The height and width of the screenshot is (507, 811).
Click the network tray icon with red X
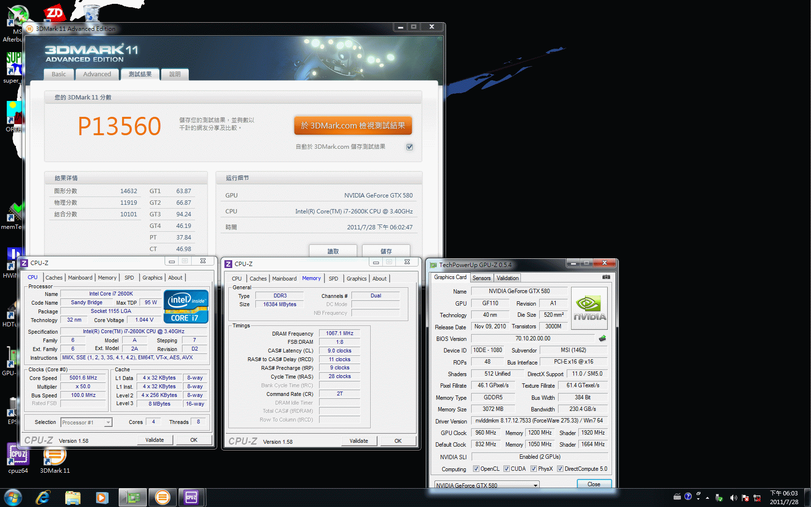[757, 497]
